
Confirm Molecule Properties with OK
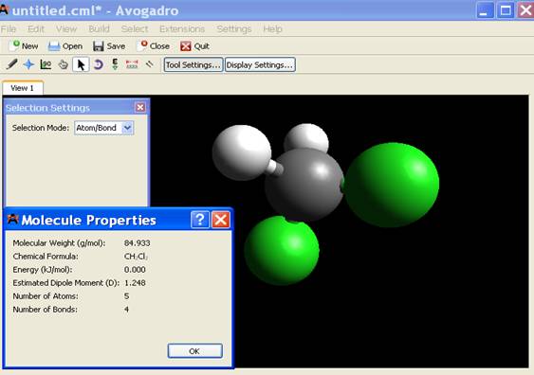point(194,351)
